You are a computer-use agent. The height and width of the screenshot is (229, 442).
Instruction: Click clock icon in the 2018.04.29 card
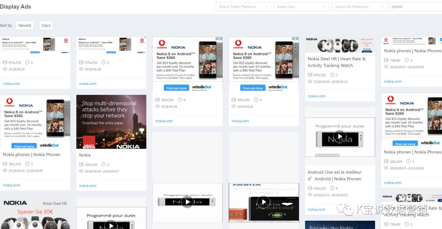[x=27, y=62]
